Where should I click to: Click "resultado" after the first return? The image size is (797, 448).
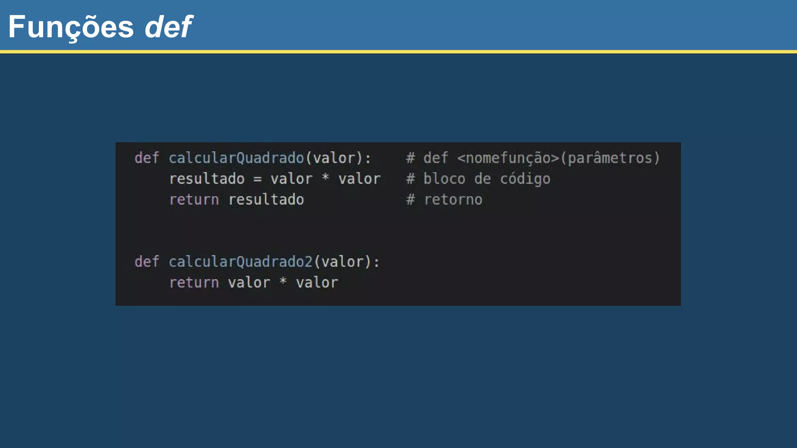point(266,199)
